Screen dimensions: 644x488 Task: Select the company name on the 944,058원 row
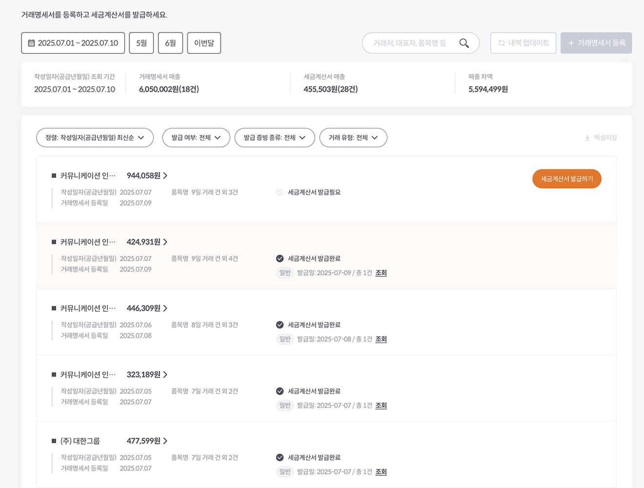[x=88, y=176]
